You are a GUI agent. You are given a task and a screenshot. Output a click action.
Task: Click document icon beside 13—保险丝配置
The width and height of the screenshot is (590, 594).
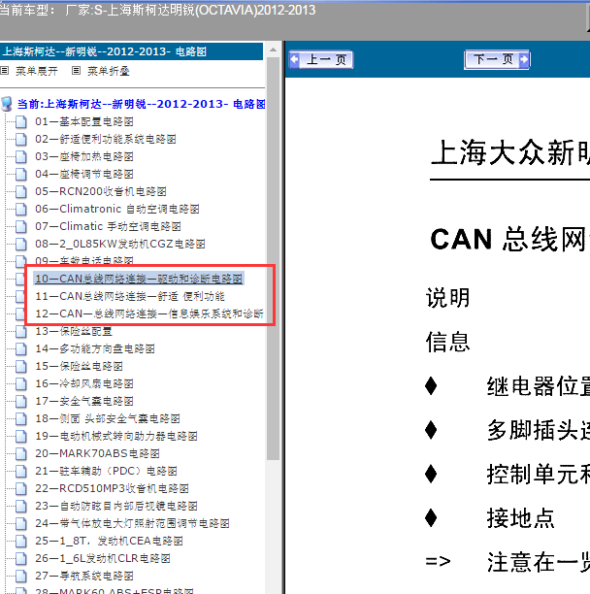[x=21, y=332]
